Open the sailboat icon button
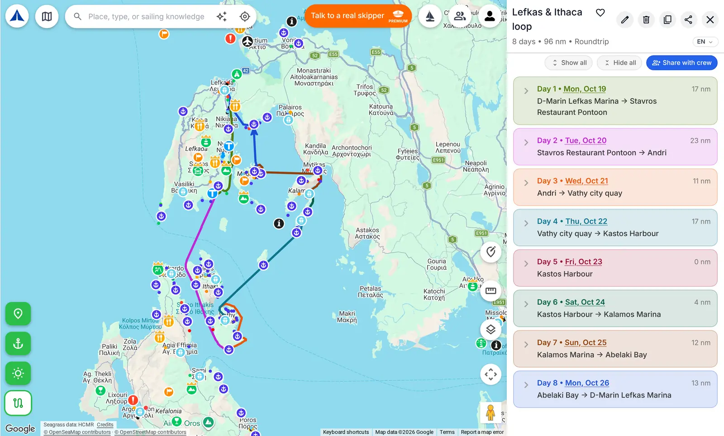The image size is (724, 436). coord(430,16)
